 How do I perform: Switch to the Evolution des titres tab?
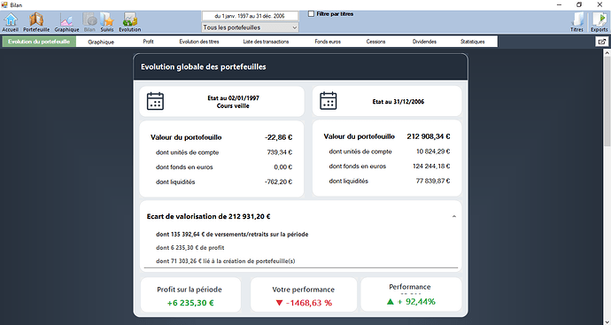(x=199, y=42)
